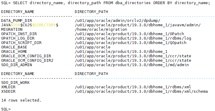This screenshot has height=111, width=215.
Task: Click the second DIRECTORY_NAME column header
Action: (18, 74)
